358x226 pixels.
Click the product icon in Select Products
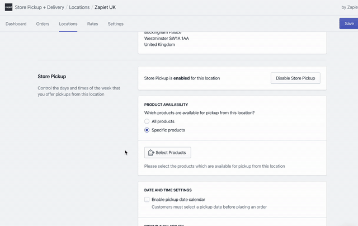[151, 153]
